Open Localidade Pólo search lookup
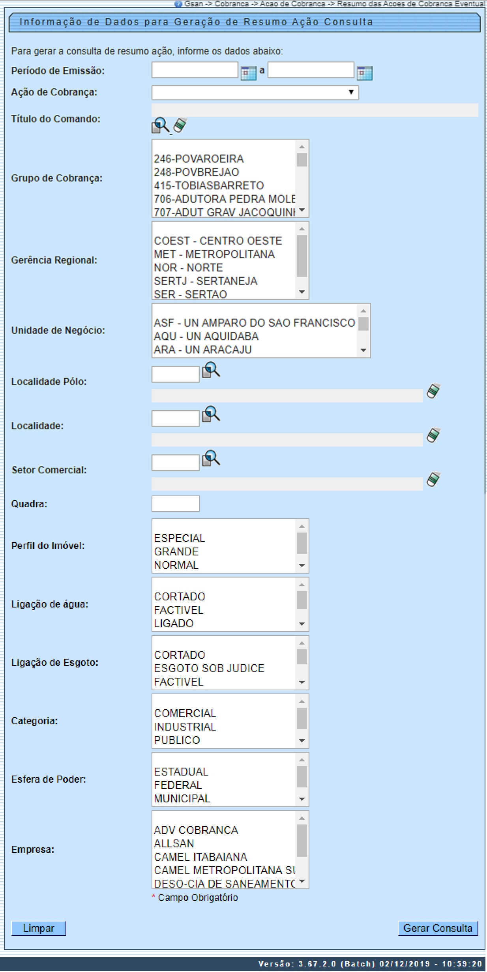This screenshot has height=972, width=487. pyautogui.click(x=211, y=370)
